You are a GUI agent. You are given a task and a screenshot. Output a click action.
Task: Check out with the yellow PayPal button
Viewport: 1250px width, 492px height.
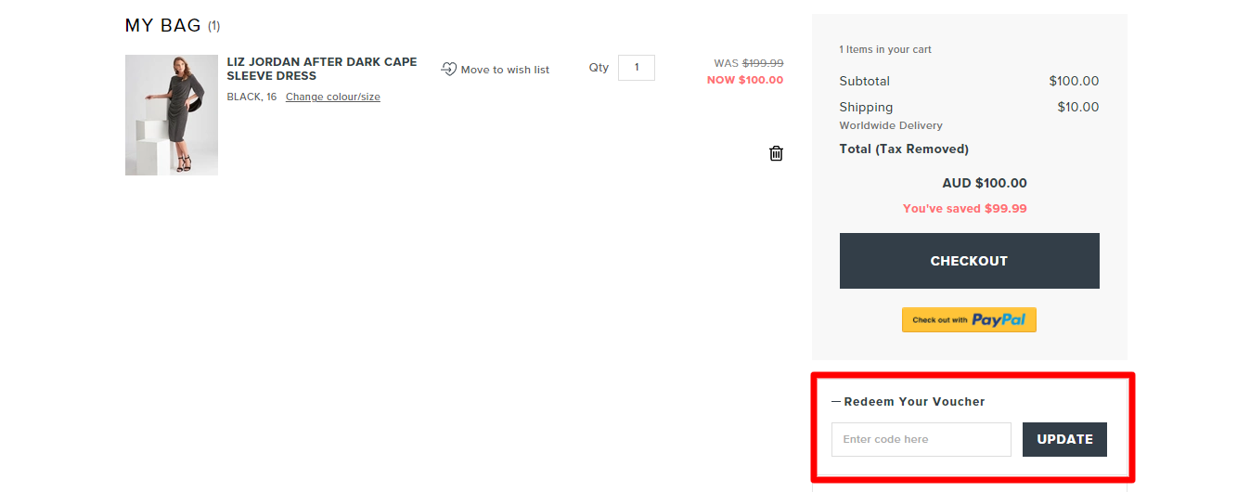[x=969, y=319]
